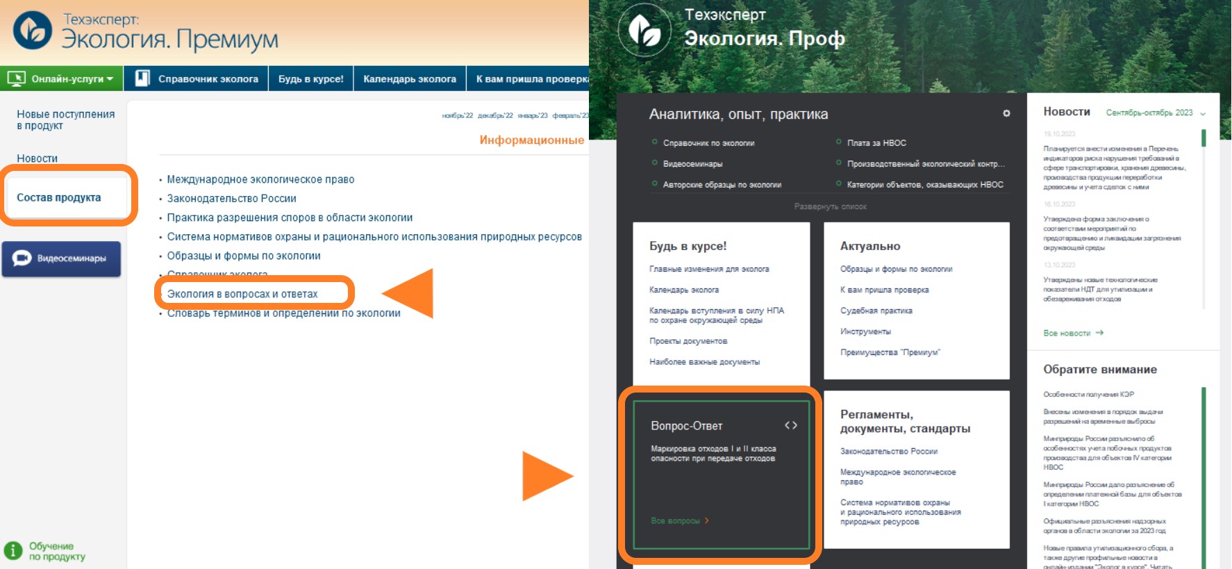Select Новые поступления в продукт
This screenshot has width=1232, height=569.
[66, 119]
